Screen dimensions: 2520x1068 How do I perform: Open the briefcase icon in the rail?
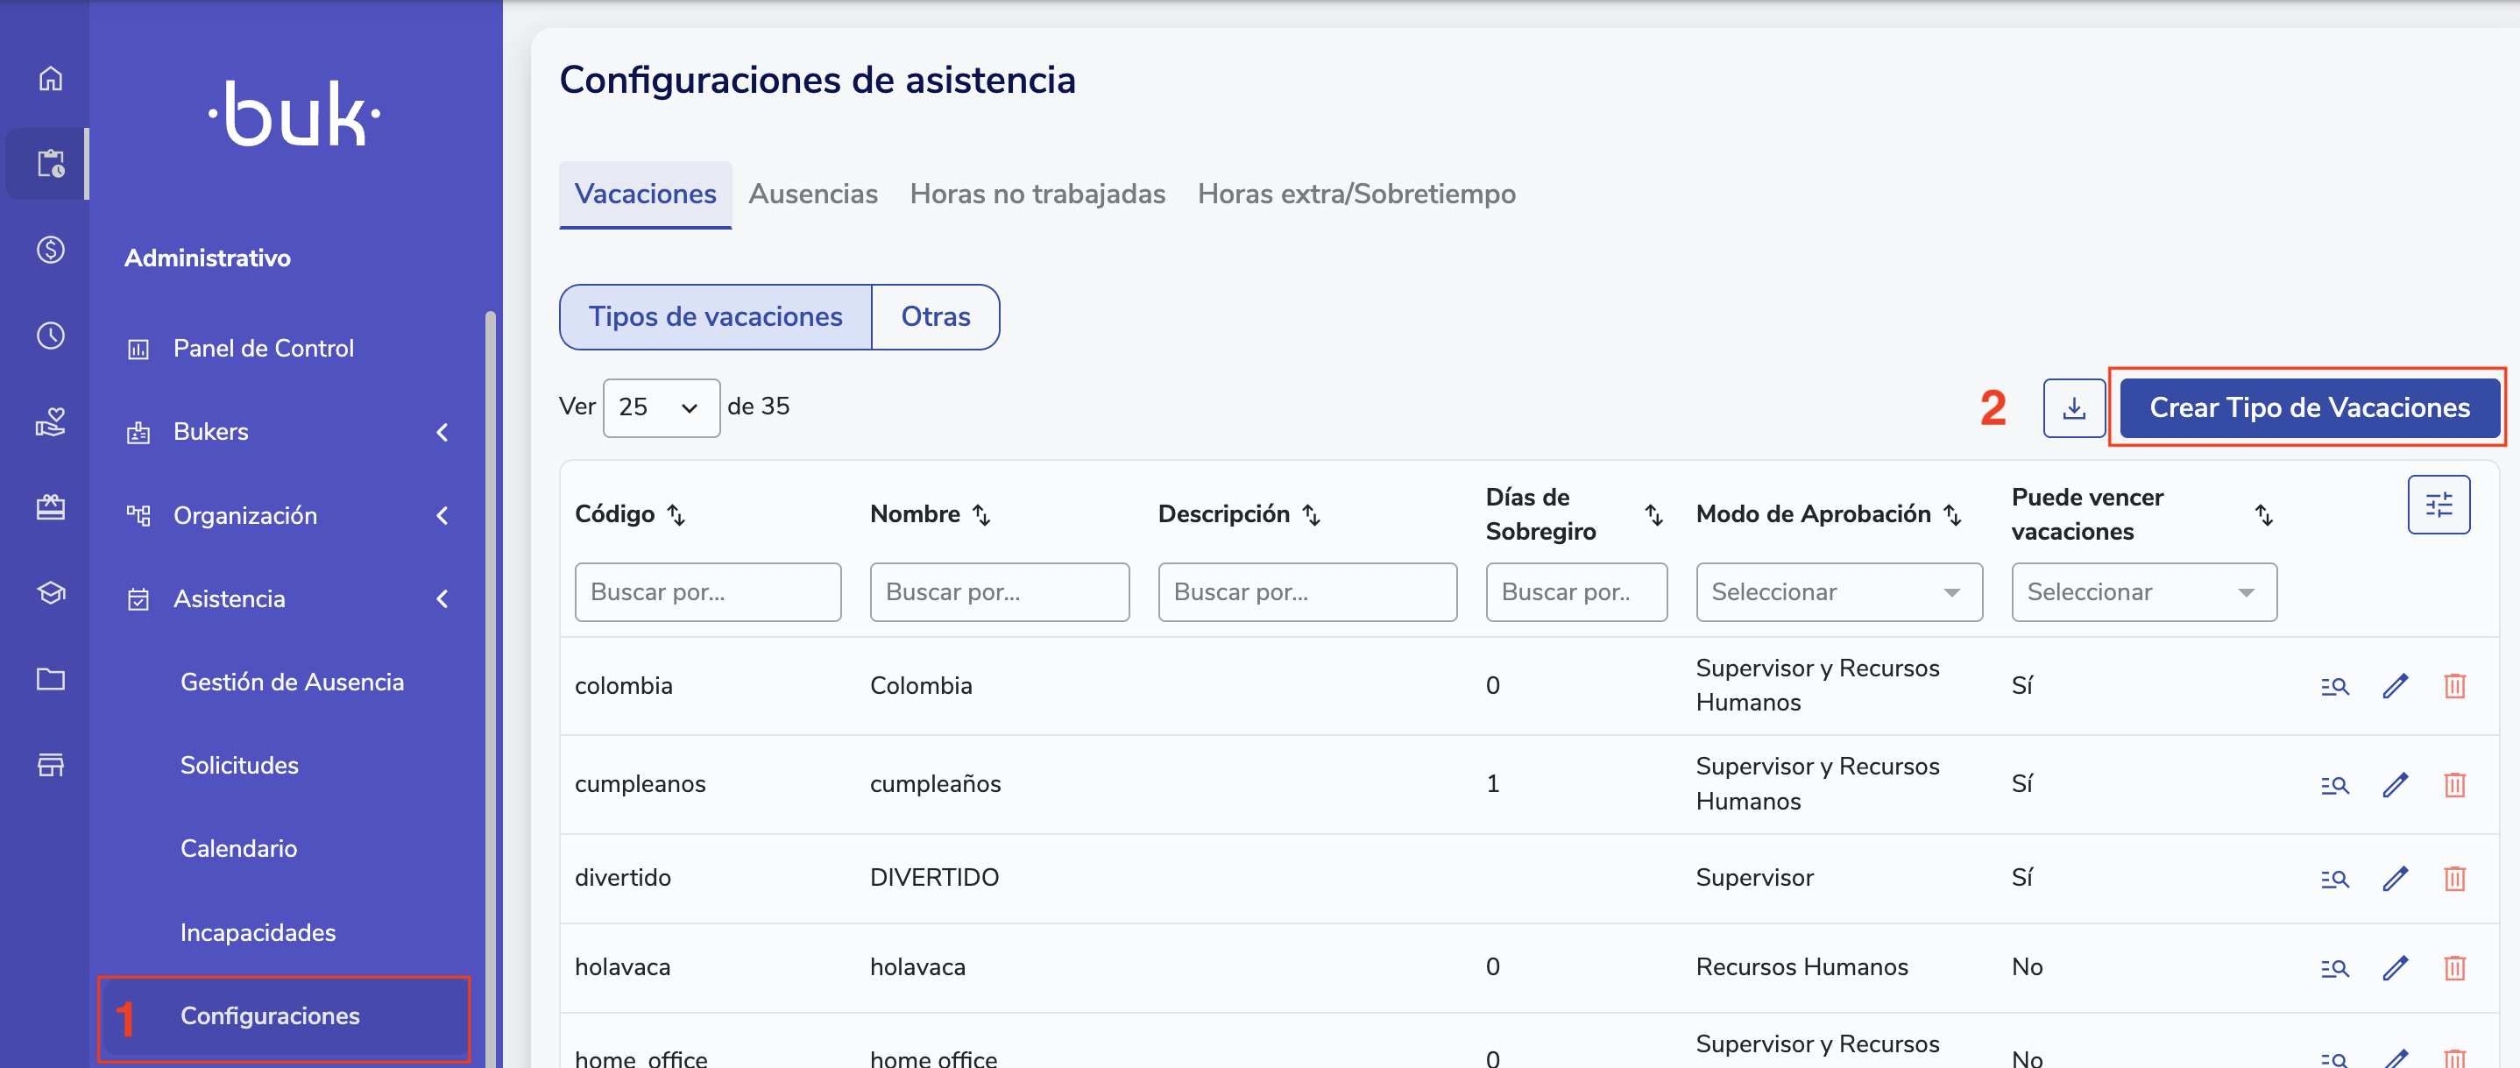51,506
